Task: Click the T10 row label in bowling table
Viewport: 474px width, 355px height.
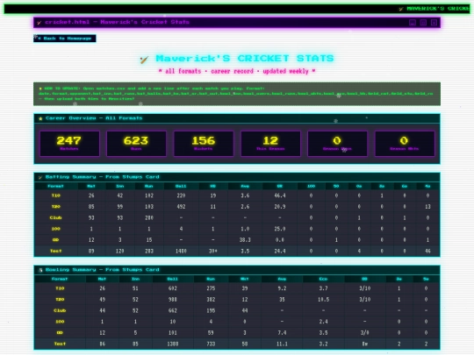Action: 60,288
